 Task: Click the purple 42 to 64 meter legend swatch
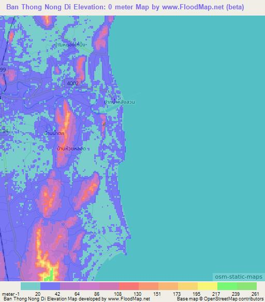[70, 286]
